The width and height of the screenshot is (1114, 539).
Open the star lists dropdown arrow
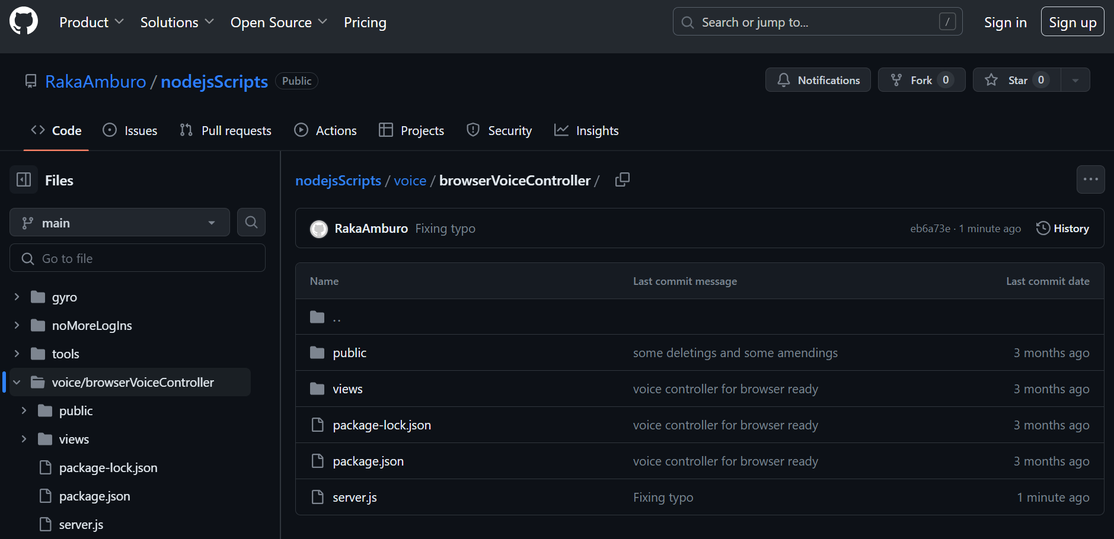1075,80
